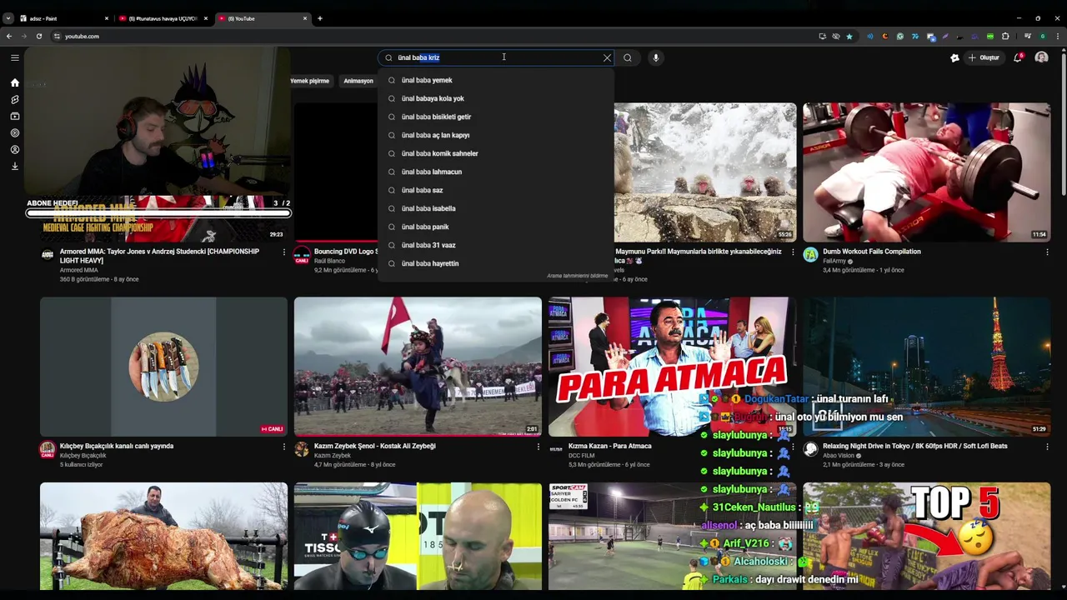1067x600 pixels.
Task: Select the Animasyon filter chip
Action: (x=358, y=81)
